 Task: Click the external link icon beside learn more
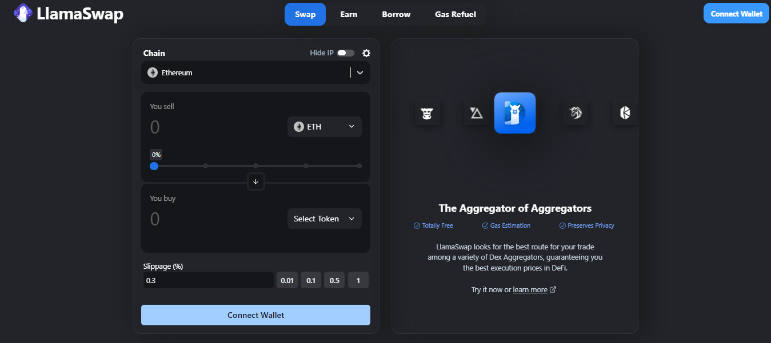coord(553,290)
